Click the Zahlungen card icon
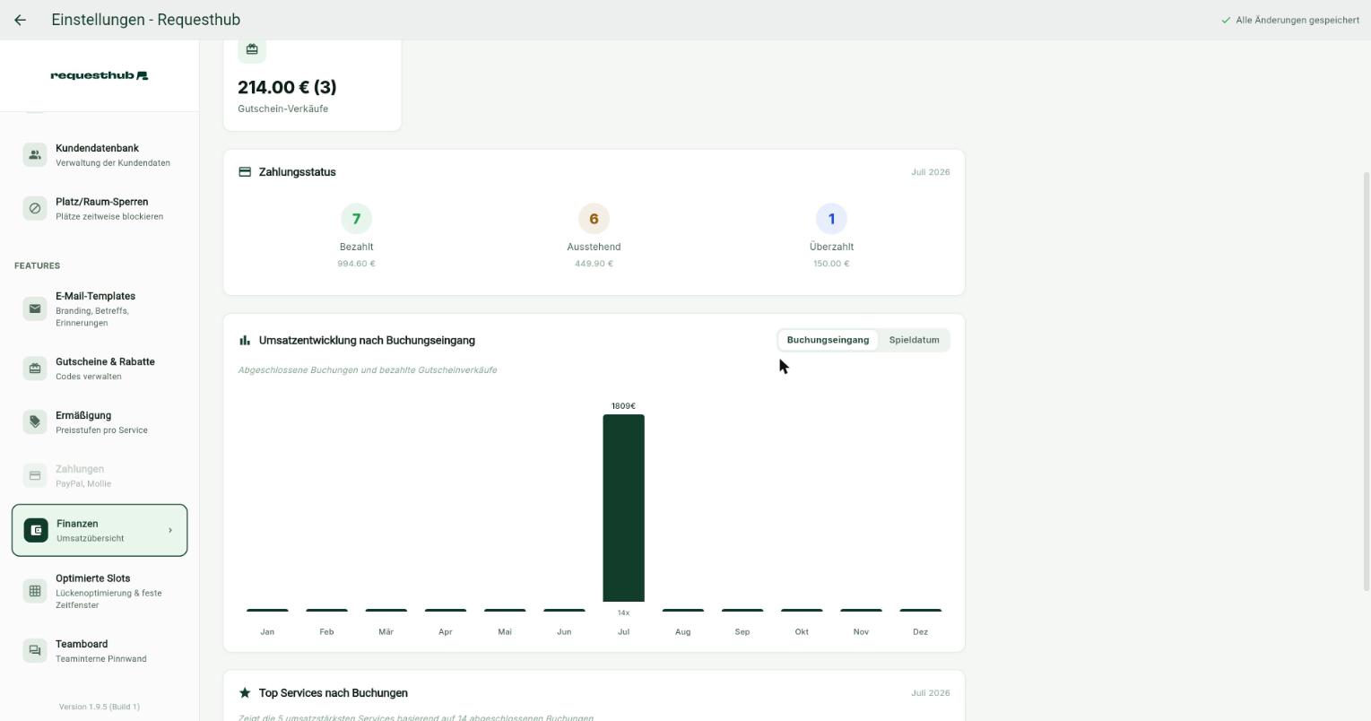The image size is (1371, 721). tap(35, 475)
